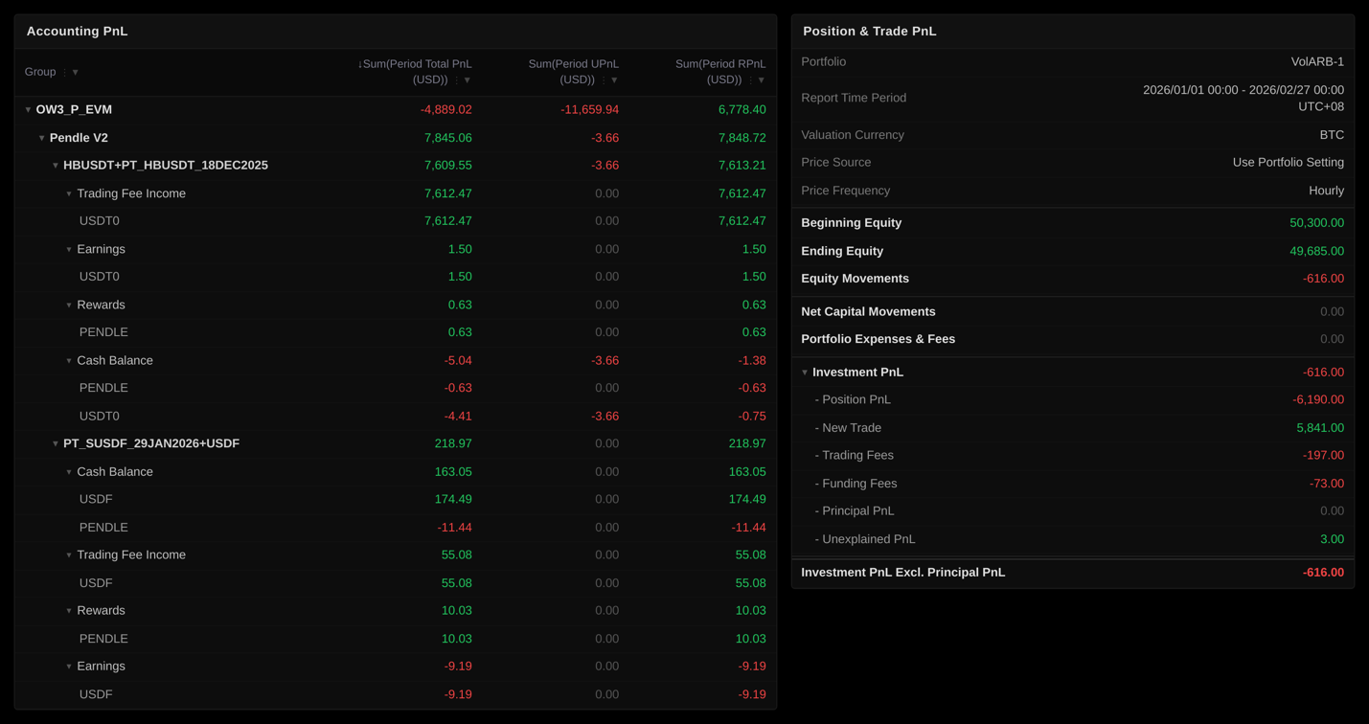Select the New Trade value 5,841.00
The width and height of the screenshot is (1369, 724).
[1320, 428]
